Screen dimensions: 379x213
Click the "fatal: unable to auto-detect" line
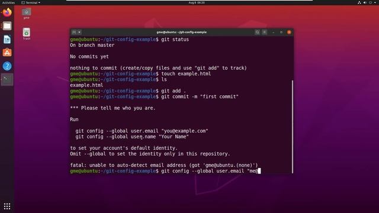click(x=164, y=165)
